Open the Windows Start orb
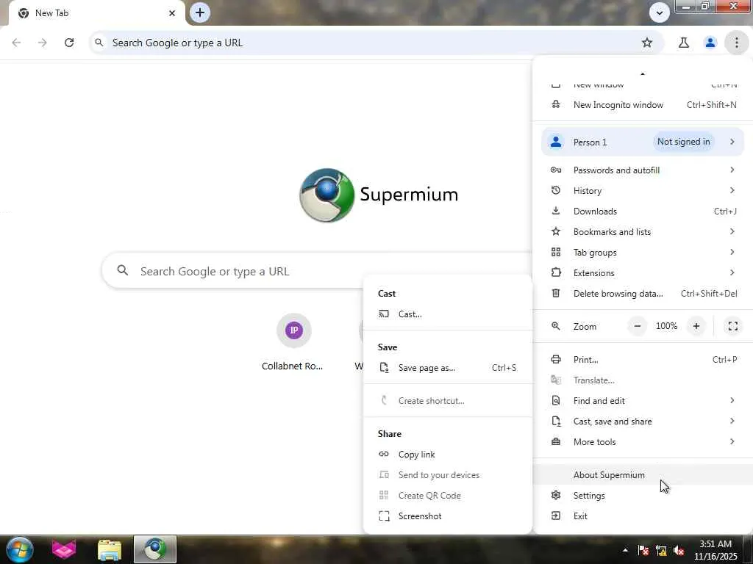The height and width of the screenshot is (564, 753). pos(20,549)
